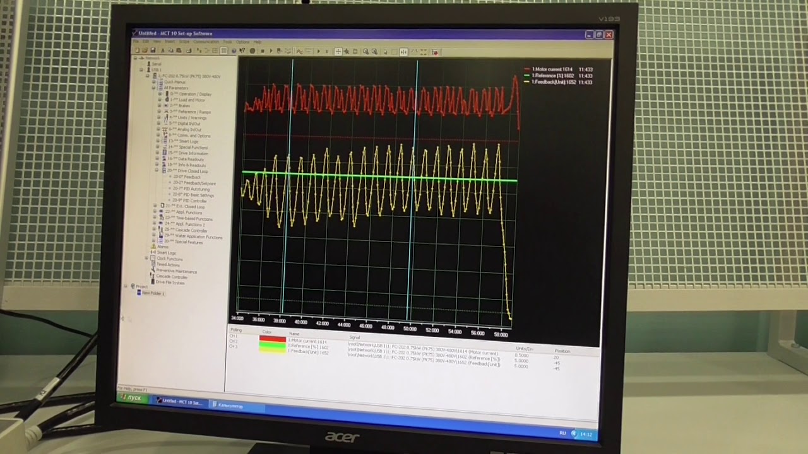Pause scope polling with the pause icon
Image resolution: width=808 pixels, height=454 pixels.
coord(327,51)
